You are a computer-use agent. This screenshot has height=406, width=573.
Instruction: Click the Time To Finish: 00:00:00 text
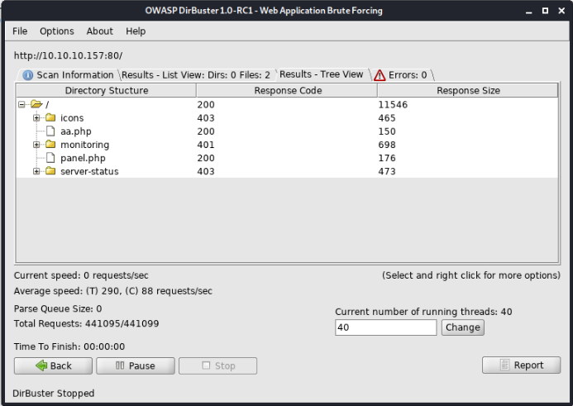[x=69, y=346]
